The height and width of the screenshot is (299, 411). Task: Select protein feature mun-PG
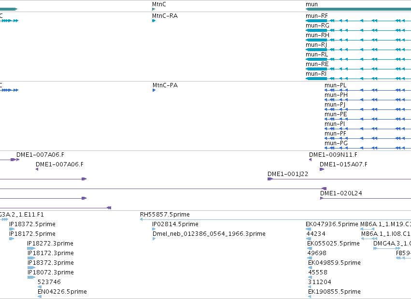[336, 144]
